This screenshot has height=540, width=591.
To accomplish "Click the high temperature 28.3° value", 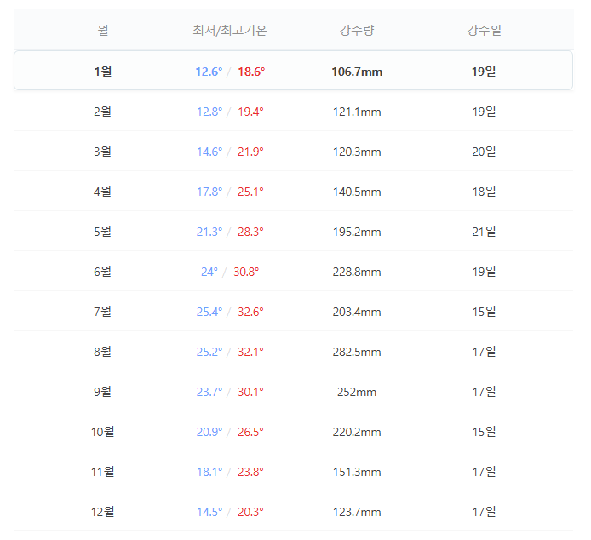I will (250, 232).
